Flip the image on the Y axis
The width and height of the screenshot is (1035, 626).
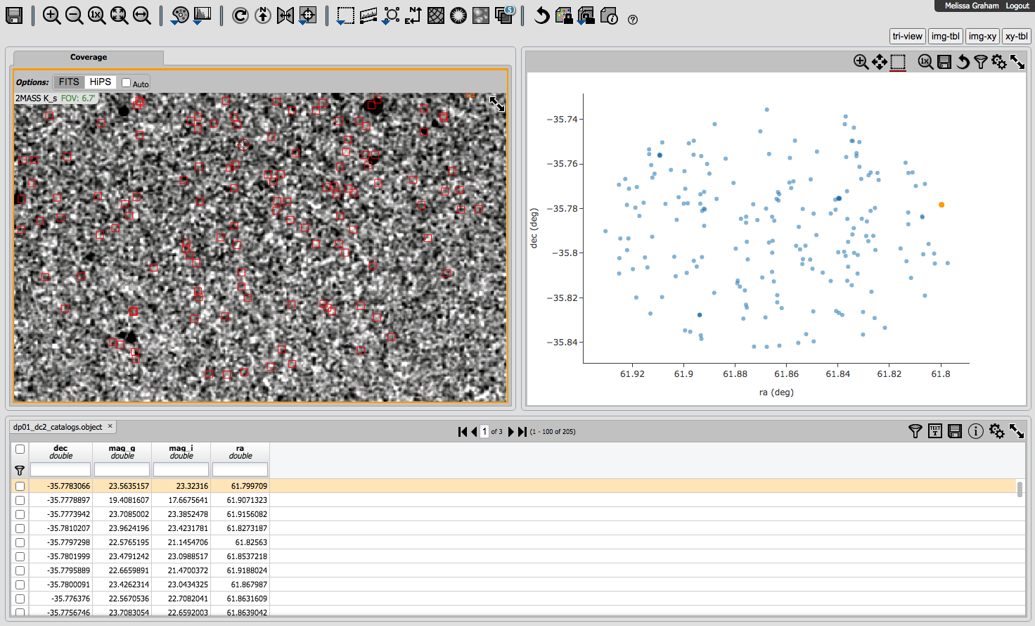point(285,15)
